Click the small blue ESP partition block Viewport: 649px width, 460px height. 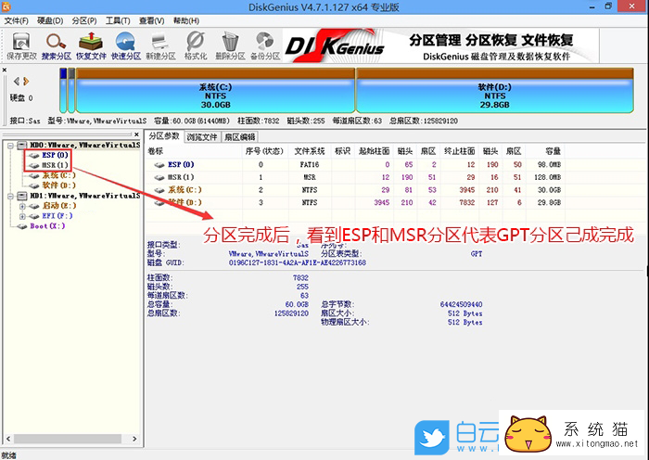coord(63,91)
